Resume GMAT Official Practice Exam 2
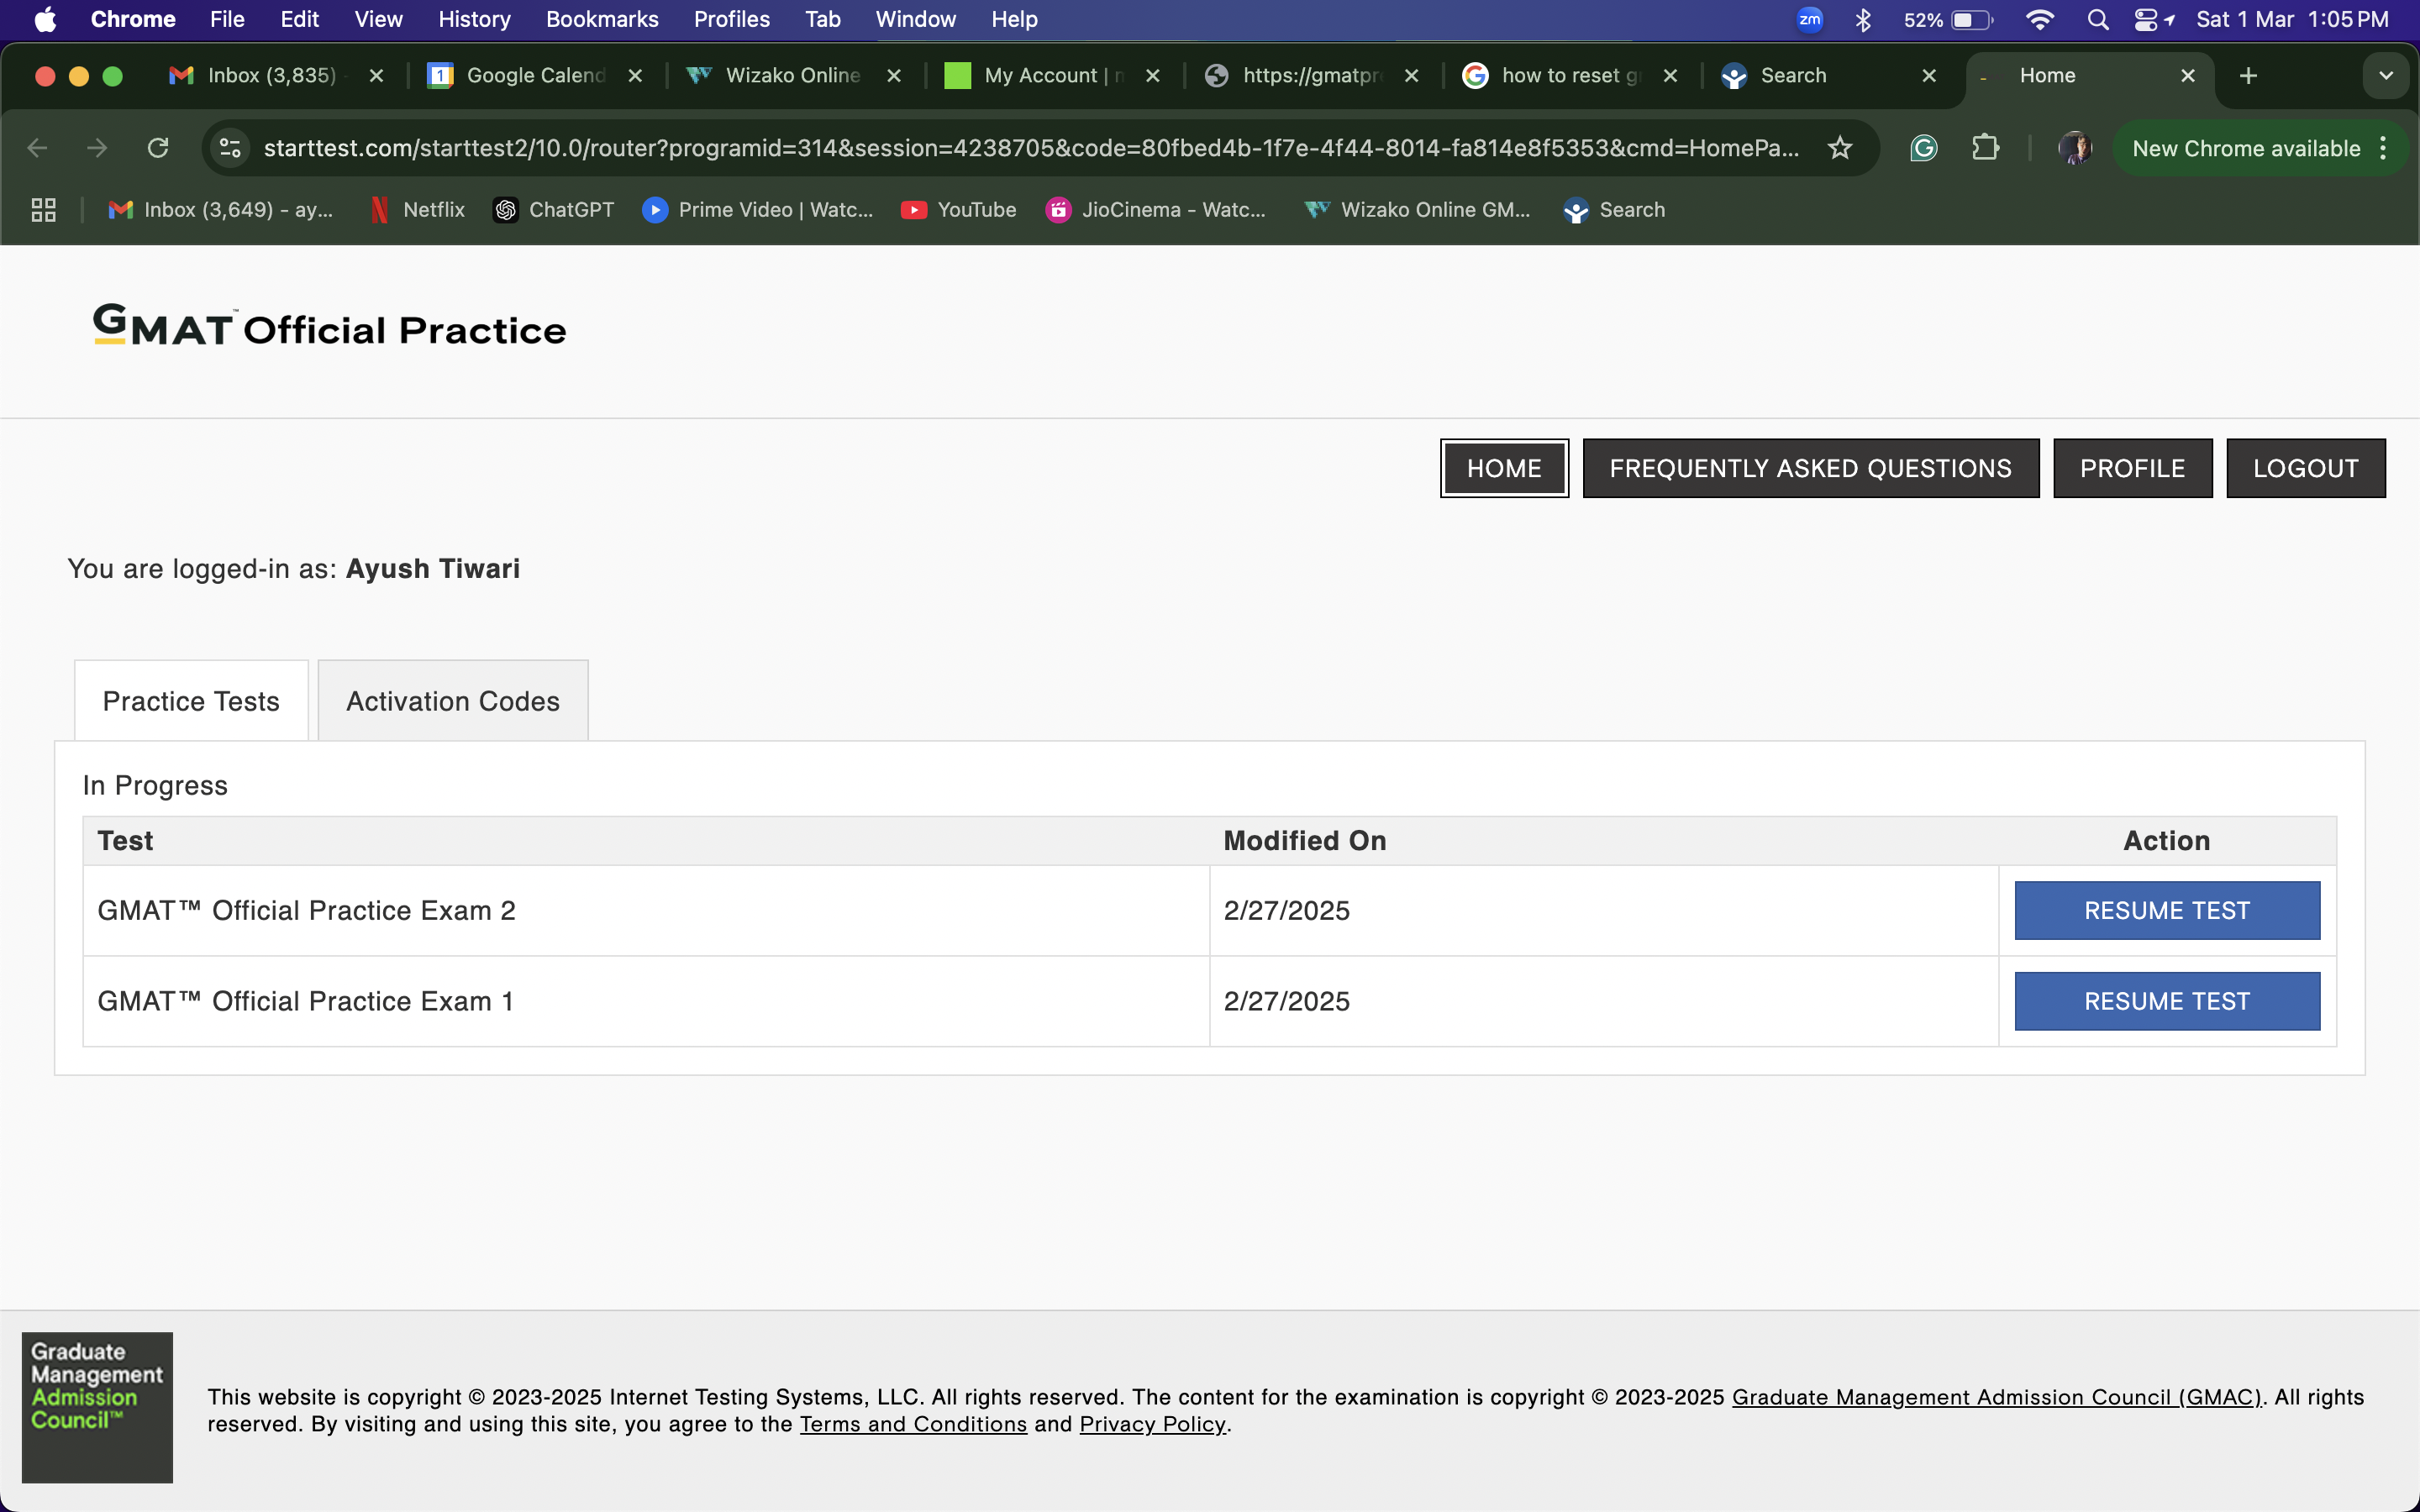 tap(2167, 910)
